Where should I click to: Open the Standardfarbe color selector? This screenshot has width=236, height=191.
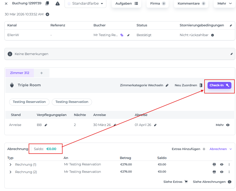pyautogui.click(x=85, y=4)
